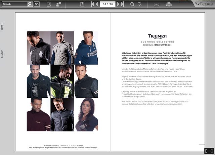
Task: Toggle fullscreen mode at bottom right
Action: pyautogui.click(x=209, y=151)
